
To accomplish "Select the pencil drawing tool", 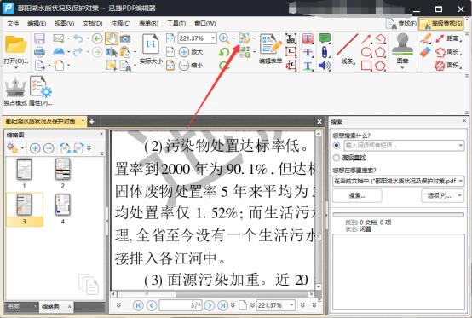I will tap(426, 38).
